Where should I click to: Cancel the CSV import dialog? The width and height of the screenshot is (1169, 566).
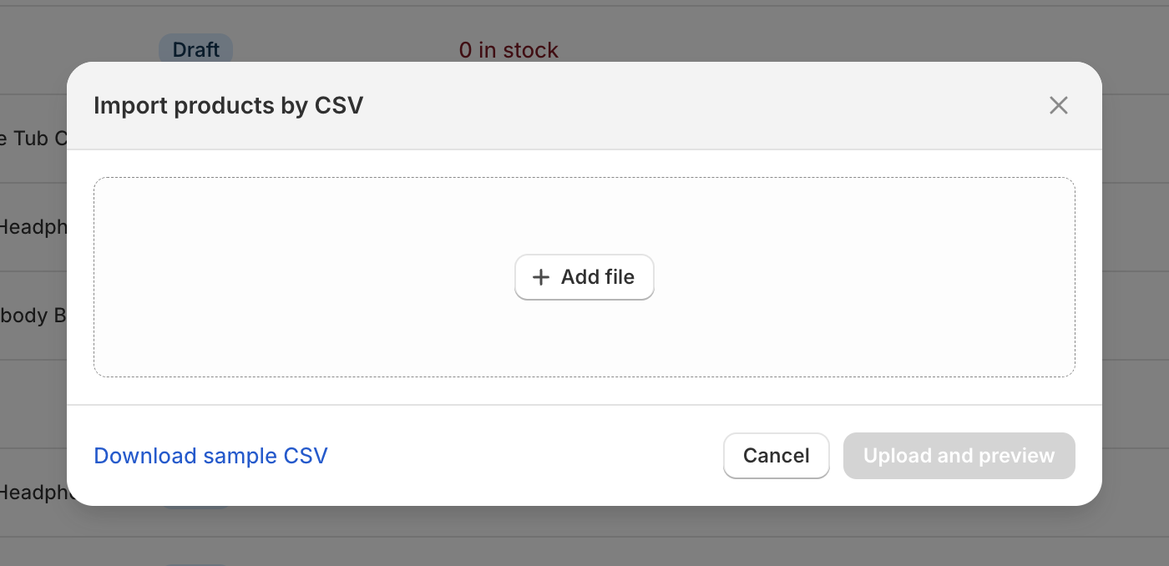tap(776, 456)
